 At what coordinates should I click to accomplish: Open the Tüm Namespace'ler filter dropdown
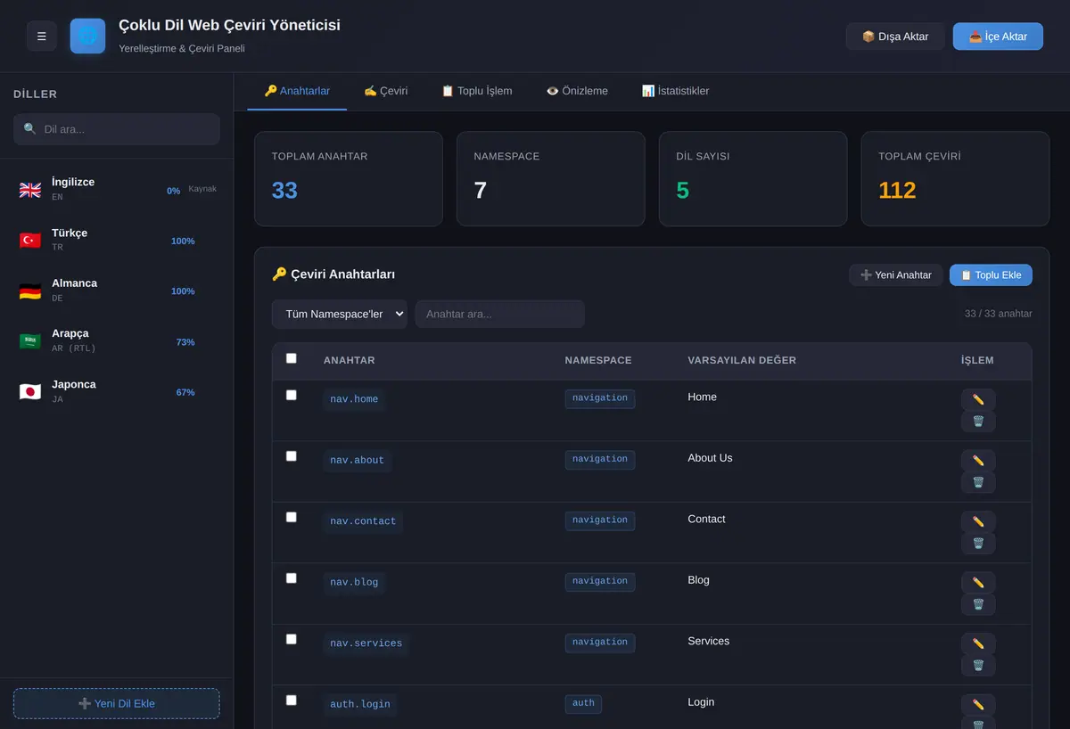click(x=340, y=314)
